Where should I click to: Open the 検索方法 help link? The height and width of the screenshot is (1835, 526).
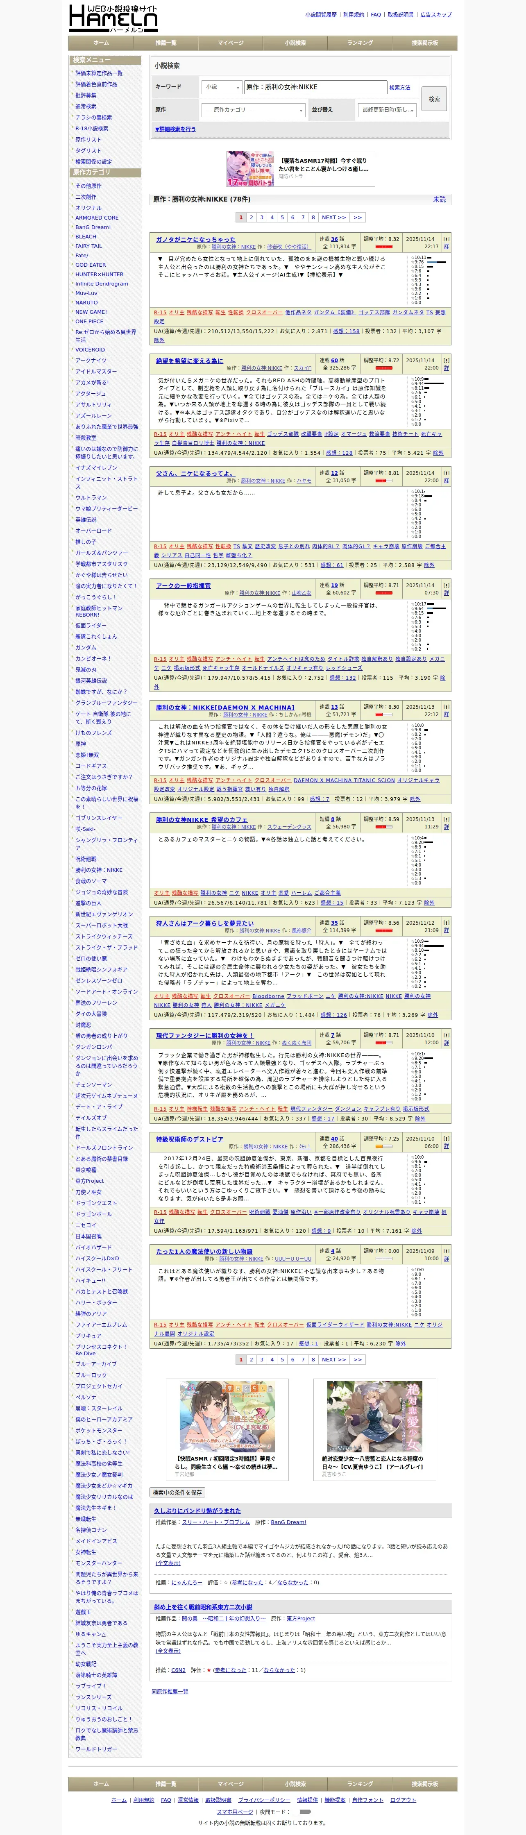click(x=400, y=88)
